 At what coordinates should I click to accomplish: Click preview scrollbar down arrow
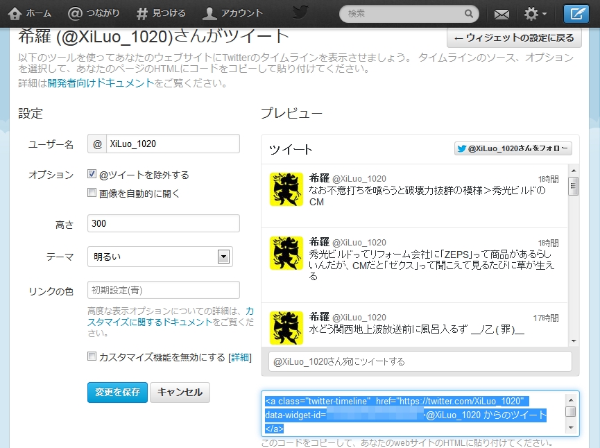click(573, 341)
